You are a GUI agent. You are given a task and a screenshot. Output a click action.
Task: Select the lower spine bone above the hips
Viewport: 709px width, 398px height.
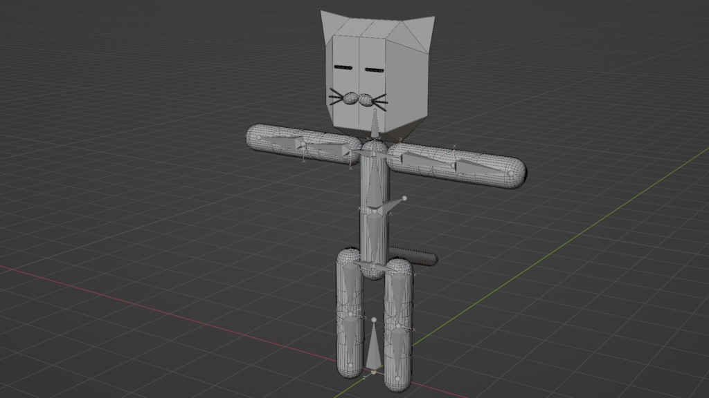pos(374,238)
